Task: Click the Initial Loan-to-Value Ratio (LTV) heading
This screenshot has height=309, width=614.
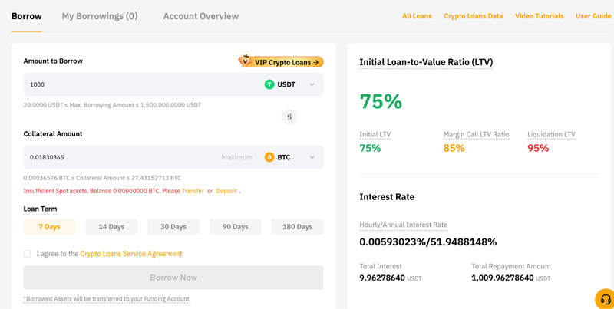Action: 426,62
